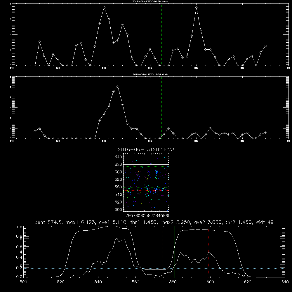Click the red dotted line at 550 in bottom plot
This screenshot has height=292, width=292.
point(117,252)
